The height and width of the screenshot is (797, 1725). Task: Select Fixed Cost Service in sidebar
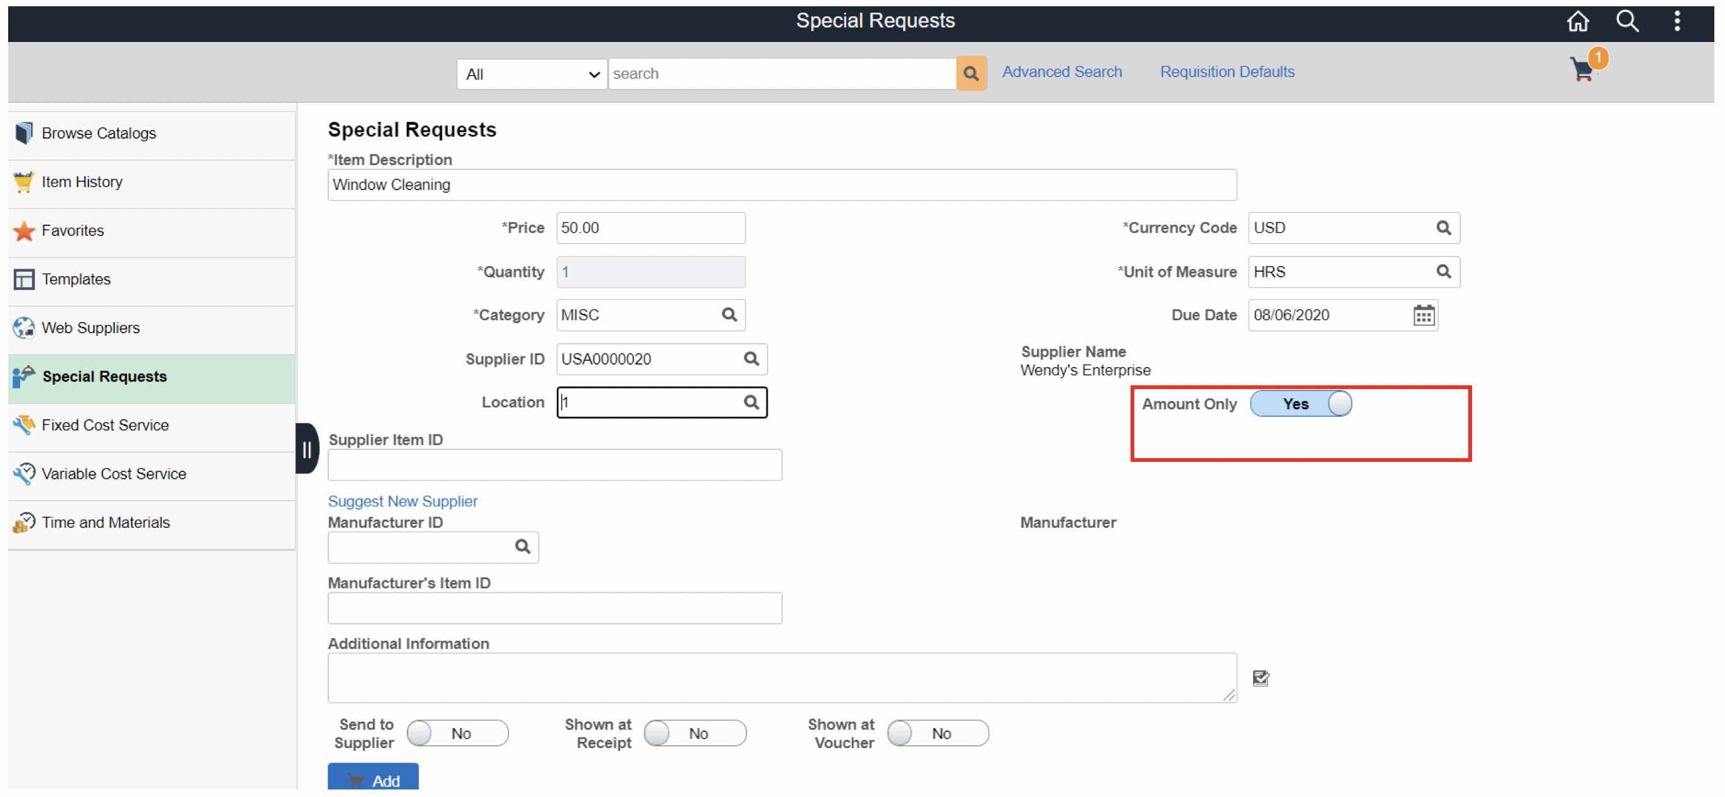[x=105, y=425]
